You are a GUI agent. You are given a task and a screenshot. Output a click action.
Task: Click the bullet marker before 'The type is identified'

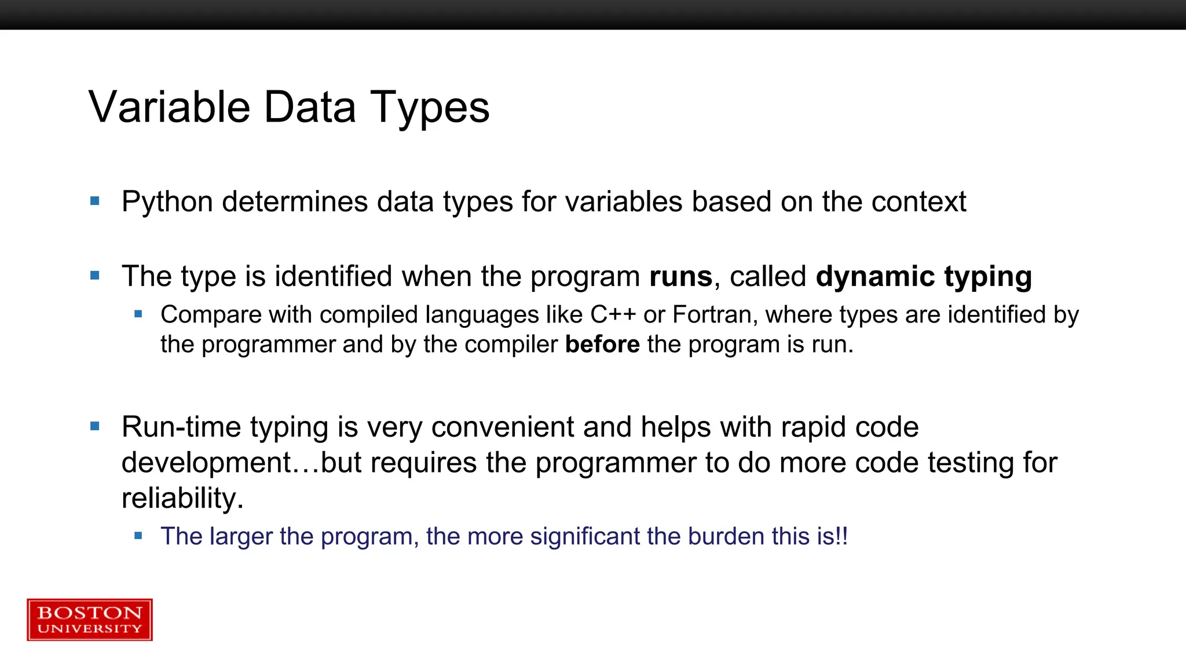pyautogui.click(x=95, y=276)
